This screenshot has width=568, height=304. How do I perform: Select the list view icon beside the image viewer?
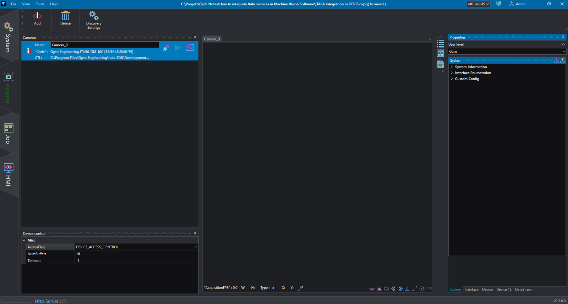[441, 44]
